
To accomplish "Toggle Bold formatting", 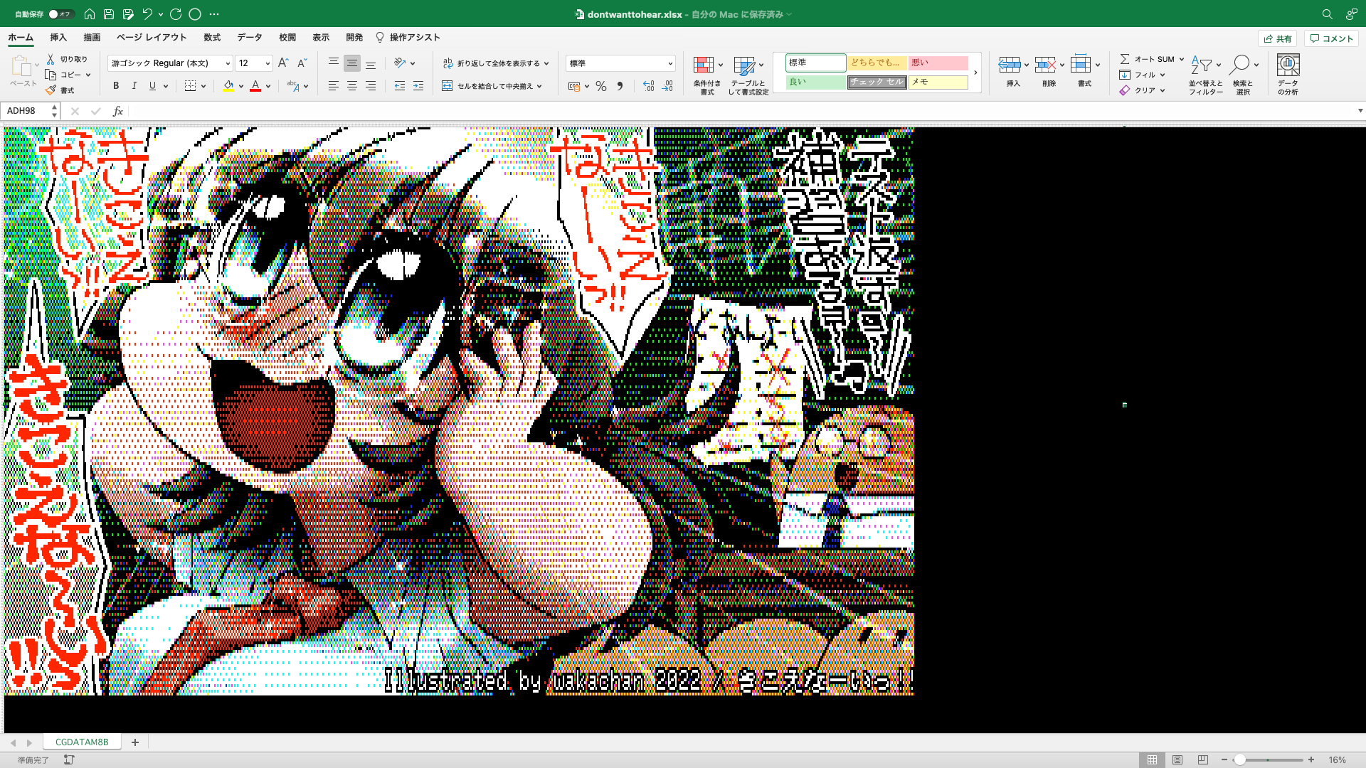I will (x=116, y=86).
